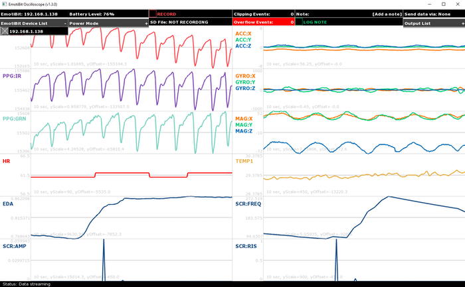Select the MAG:Z legend label
The image size is (465, 287).
pos(244,131)
